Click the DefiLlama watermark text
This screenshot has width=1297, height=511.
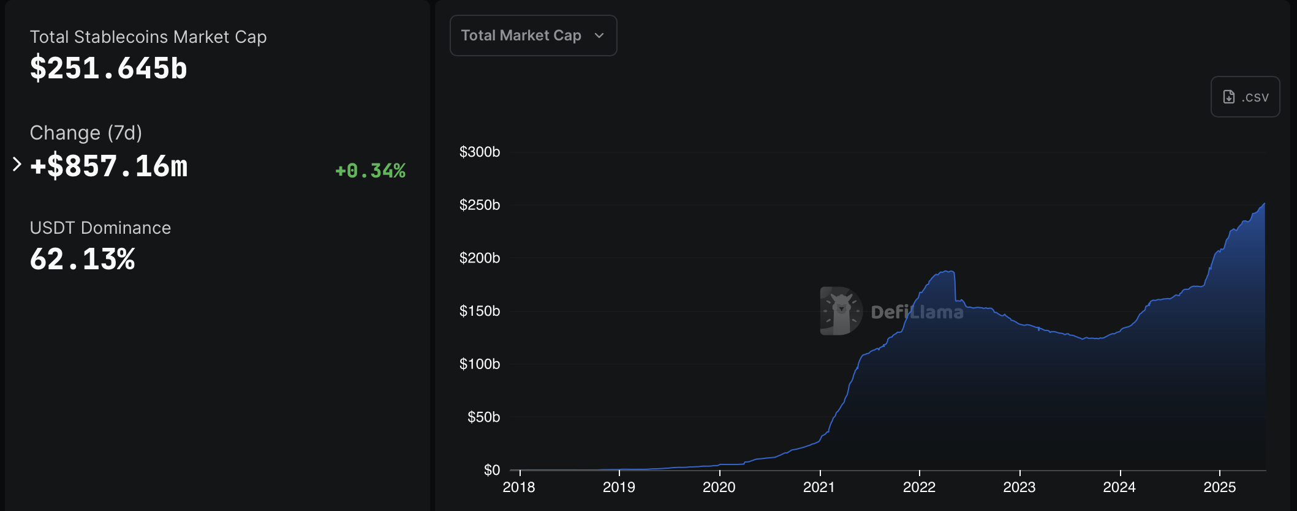(917, 312)
